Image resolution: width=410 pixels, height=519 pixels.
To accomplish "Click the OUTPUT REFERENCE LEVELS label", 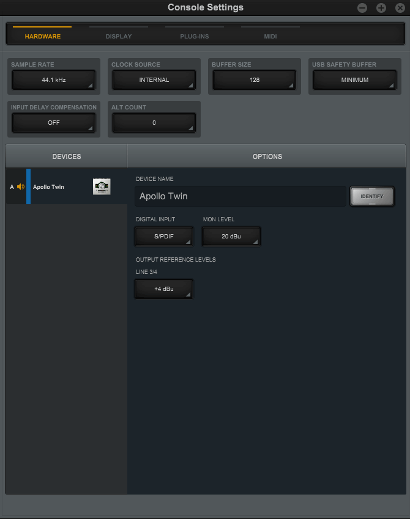I will 176,259.
